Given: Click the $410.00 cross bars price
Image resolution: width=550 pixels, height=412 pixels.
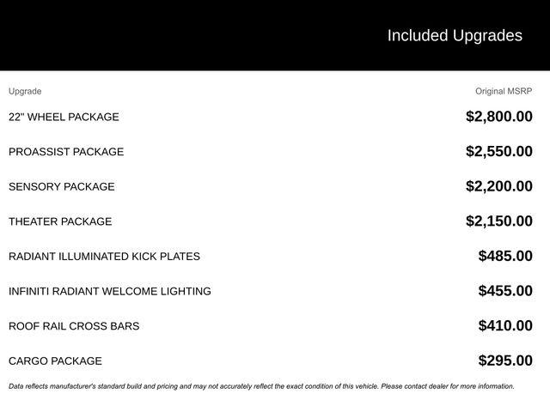Looking at the screenshot, I should (505, 326).
